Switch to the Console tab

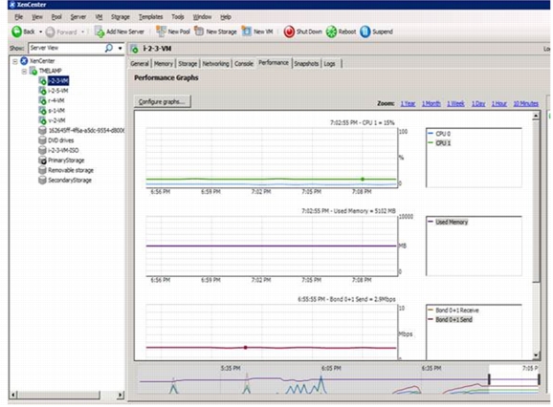coord(244,64)
